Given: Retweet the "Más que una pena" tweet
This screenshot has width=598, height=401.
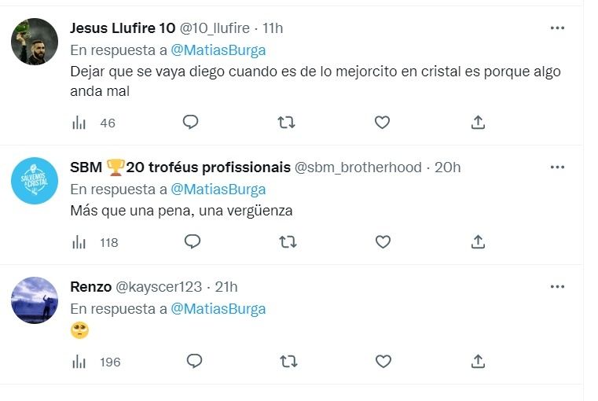Looking at the screenshot, I should click(288, 242).
